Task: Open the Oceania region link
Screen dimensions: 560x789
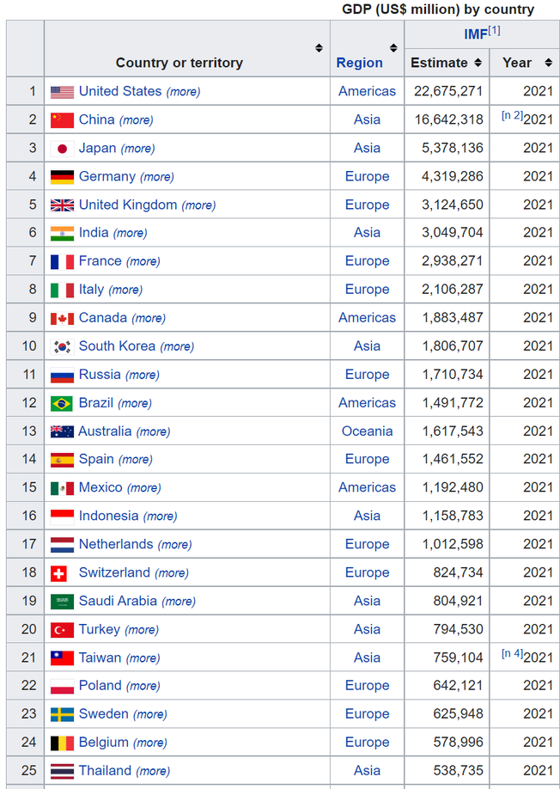Action: pyautogui.click(x=367, y=431)
